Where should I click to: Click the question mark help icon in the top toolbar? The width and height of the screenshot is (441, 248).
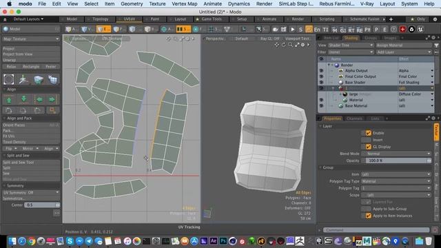coord(393,29)
